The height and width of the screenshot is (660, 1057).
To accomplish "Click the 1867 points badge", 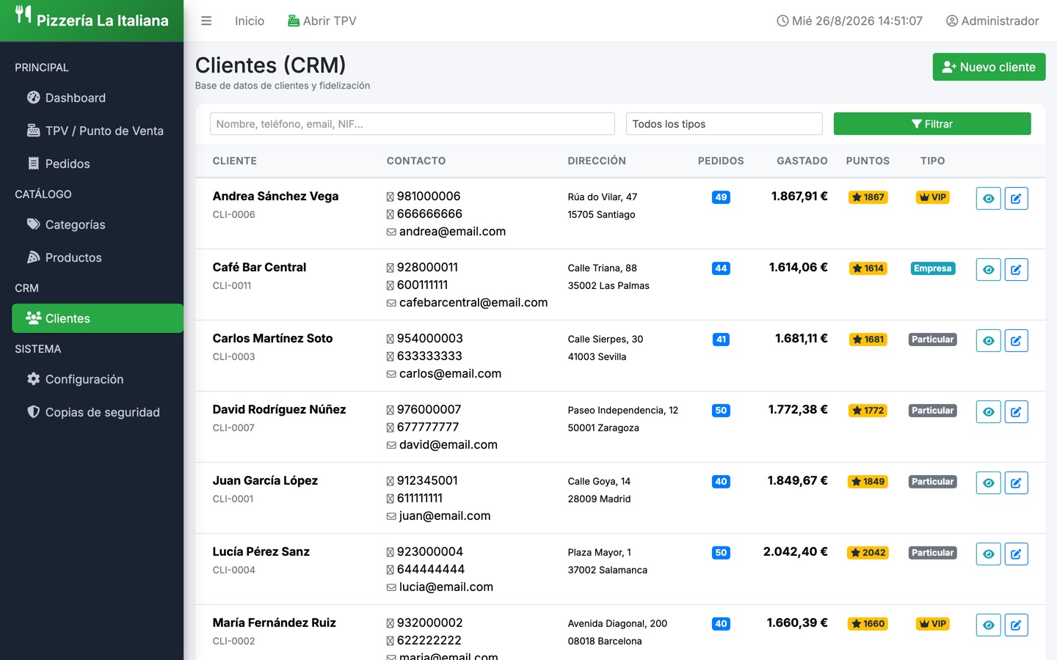I will click(868, 197).
